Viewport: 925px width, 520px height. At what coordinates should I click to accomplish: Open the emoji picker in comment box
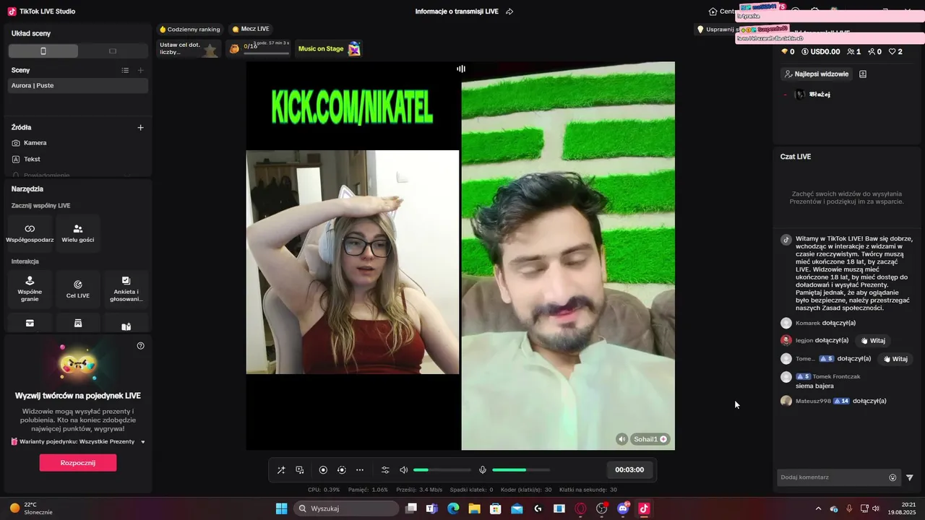892,477
